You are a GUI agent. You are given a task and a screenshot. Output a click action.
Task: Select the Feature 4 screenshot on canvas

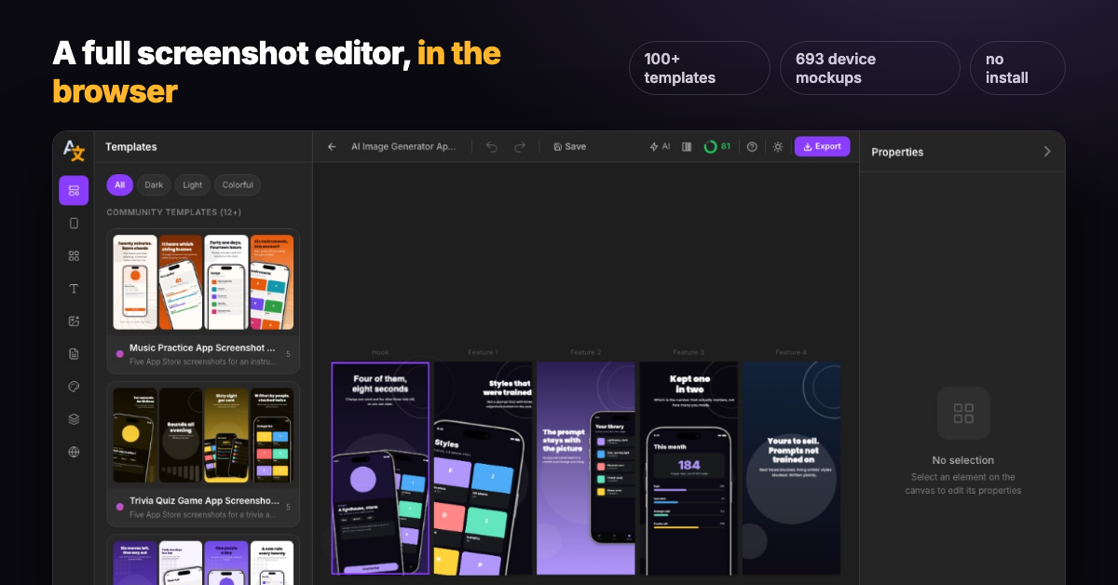791,469
